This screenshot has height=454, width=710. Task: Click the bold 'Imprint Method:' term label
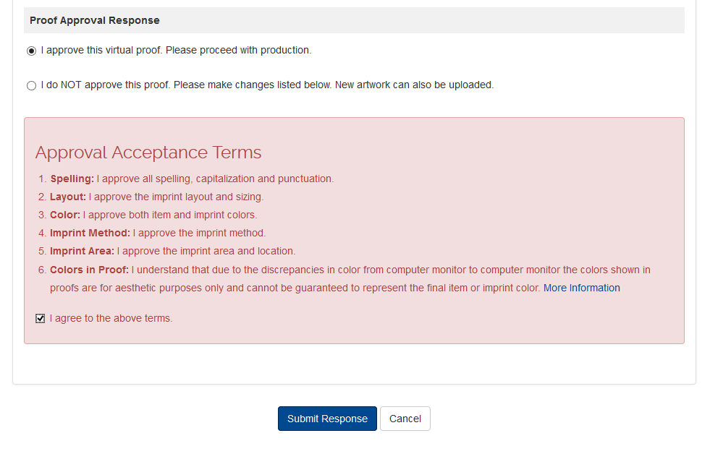point(90,233)
